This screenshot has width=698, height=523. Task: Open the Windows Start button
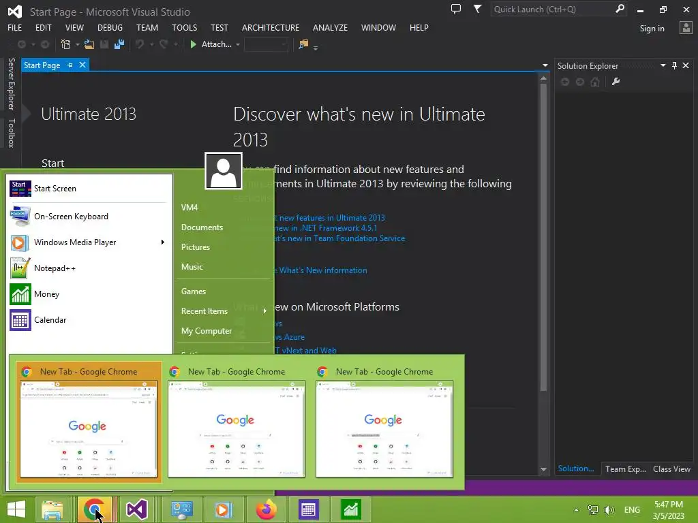click(x=16, y=509)
